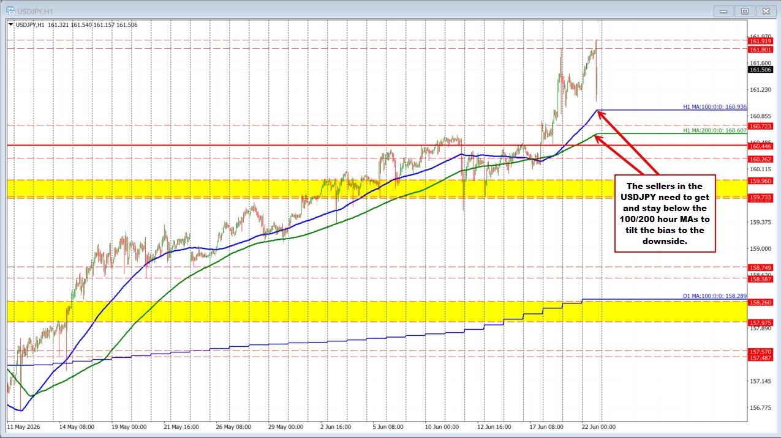Click the current price tag 161.506
This screenshot has height=438, width=781.
coord(760,70)
